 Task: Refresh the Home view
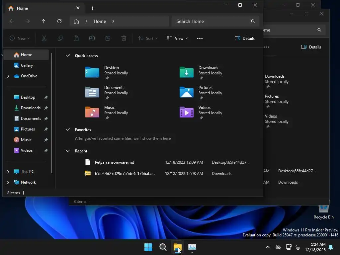pyautogui.click(x=59, y=21)
